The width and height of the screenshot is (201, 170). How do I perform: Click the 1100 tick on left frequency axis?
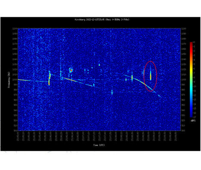tap(15, 29)
